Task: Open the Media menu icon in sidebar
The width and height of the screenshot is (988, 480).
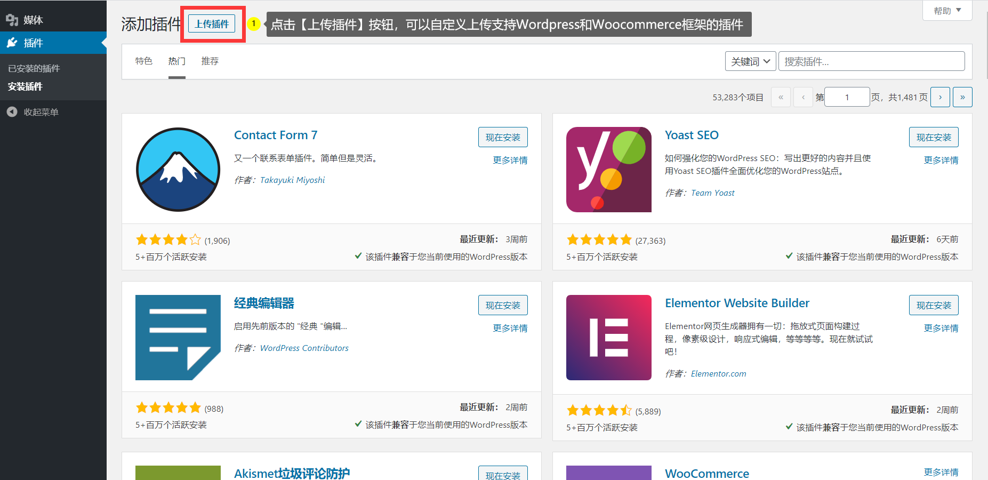Action: (x=12, y=20)
